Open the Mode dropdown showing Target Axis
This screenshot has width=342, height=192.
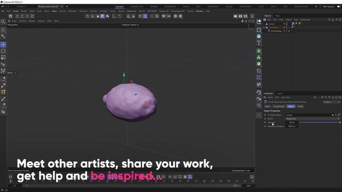[x=313, y=118]
